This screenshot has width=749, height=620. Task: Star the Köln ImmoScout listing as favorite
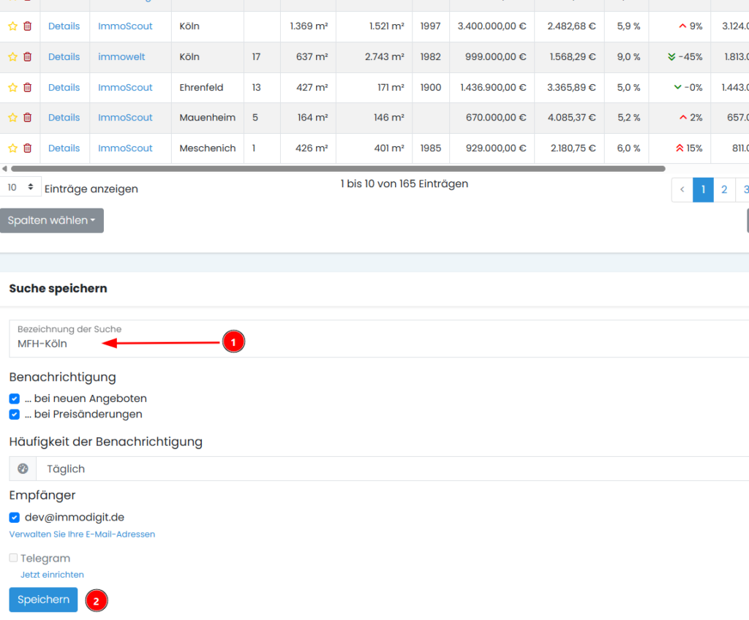click(12, 26)
